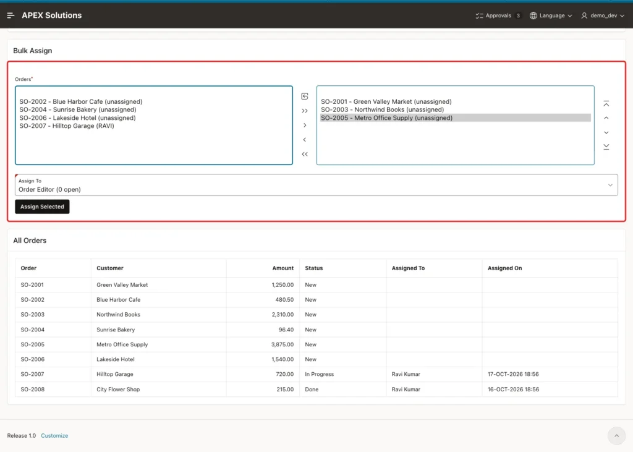Sort by the Customer column header
The image size is (633, 452).
click(x=110, y=268)
